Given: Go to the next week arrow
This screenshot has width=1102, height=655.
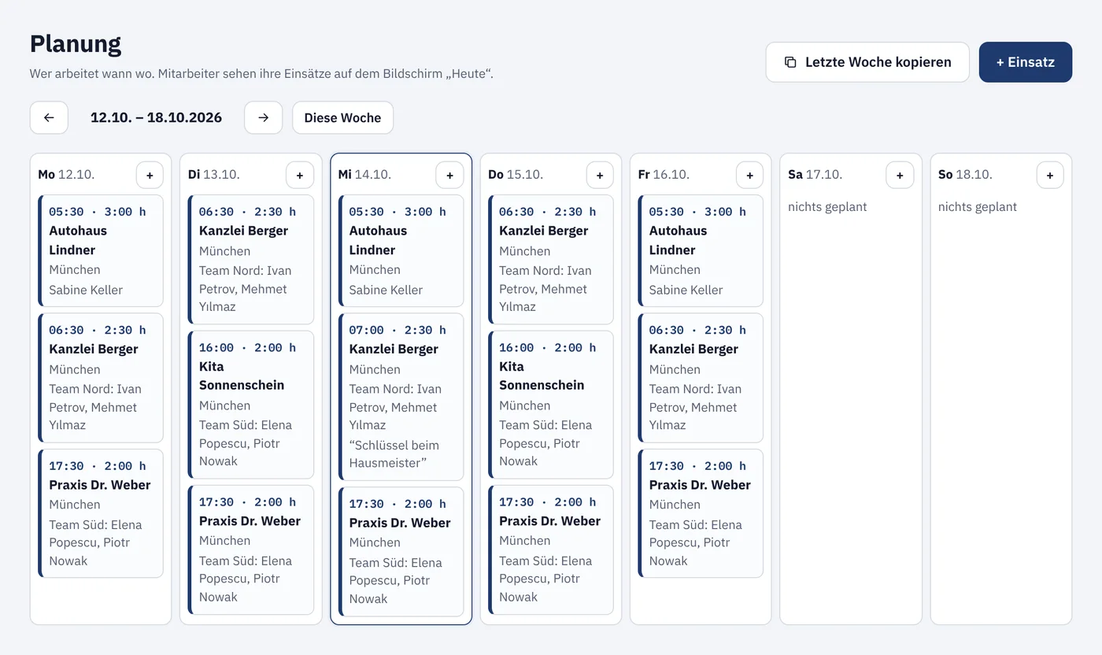Looking at the screenshot, I should 263,117.
